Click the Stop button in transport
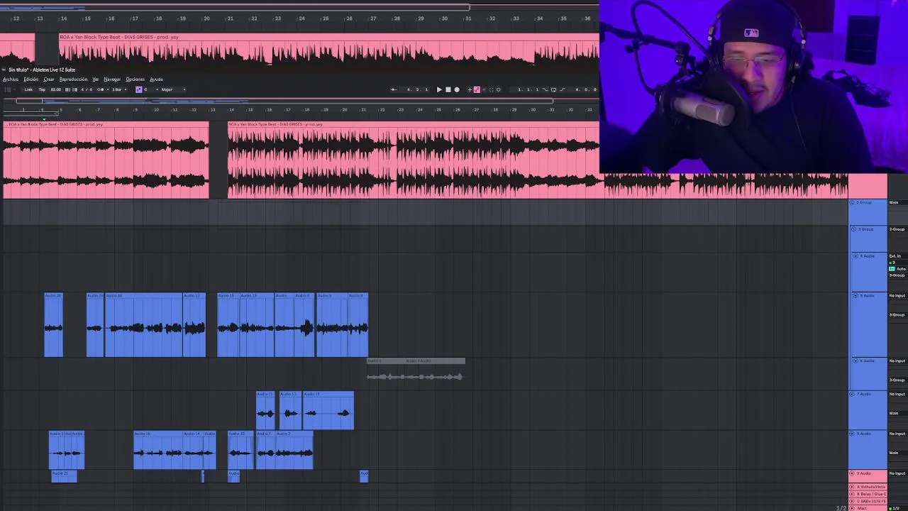Viewport: 908px width, 511px height. [x=448, y=89]
